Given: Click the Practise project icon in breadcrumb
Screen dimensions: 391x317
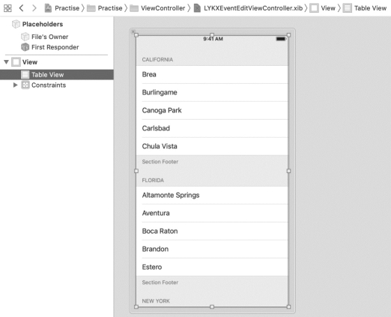Looking at the screenshot, I should click(x=48, y=8).
